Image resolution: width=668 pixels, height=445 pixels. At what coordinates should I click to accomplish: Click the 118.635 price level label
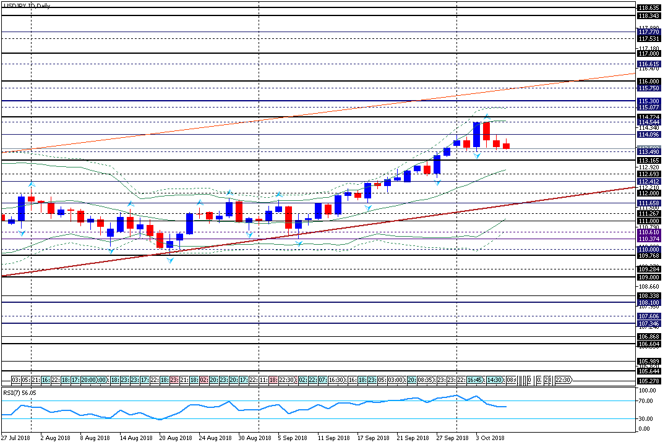coord(649,7)
